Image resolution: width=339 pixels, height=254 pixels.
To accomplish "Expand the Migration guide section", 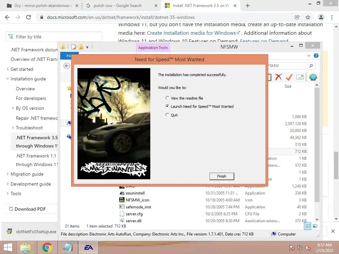I will click(8, 174).
